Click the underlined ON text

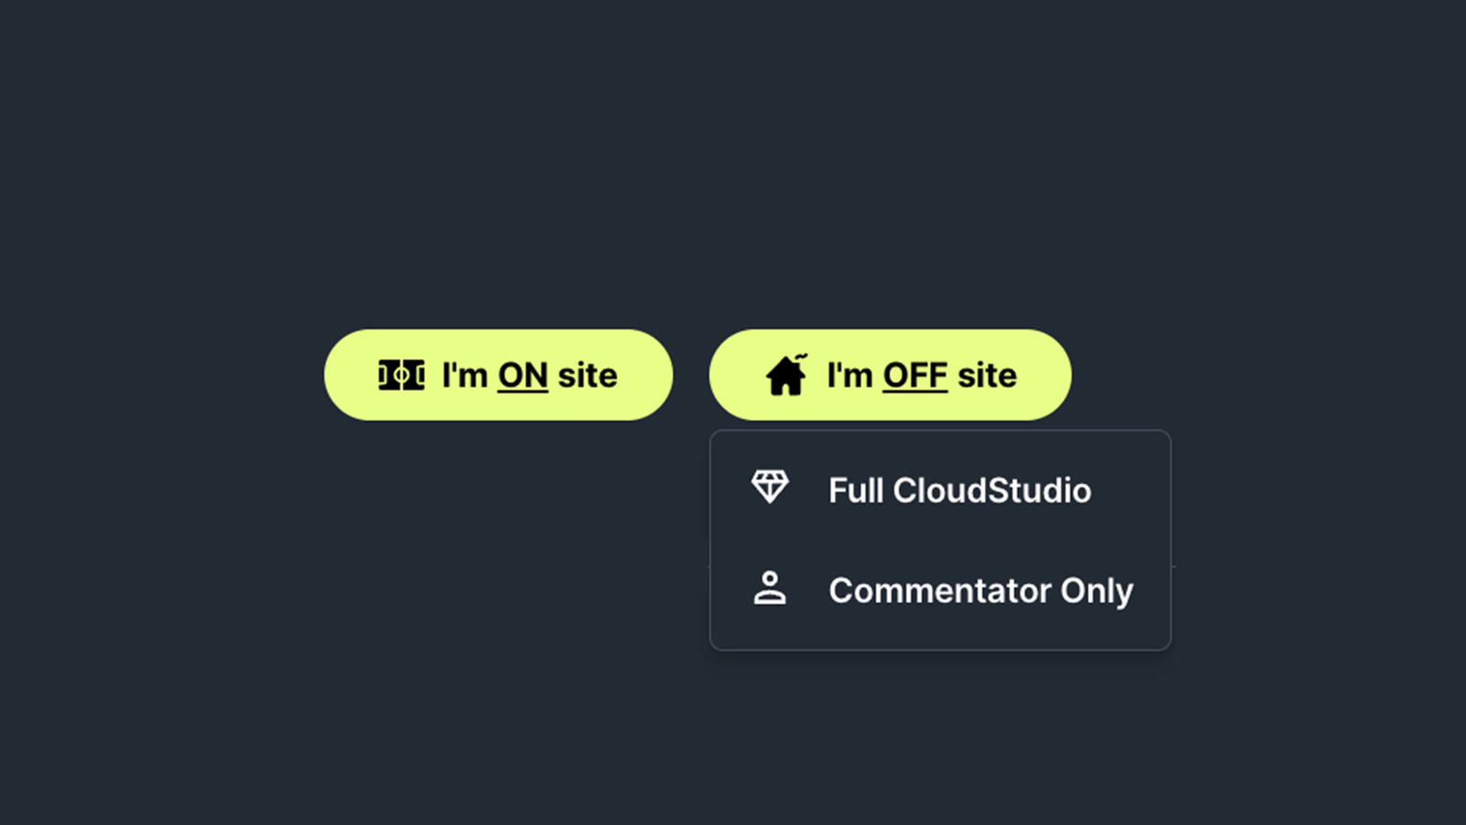[x=522, y=376]
